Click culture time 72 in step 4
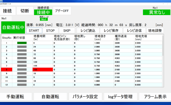The height and width of the screenshot is (105, 171). coord(43,54)
